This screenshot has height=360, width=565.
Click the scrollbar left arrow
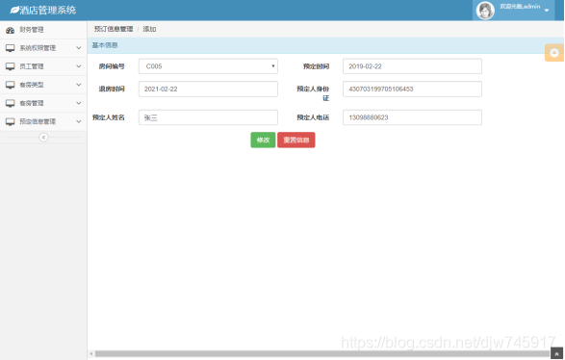coord(91,354)
